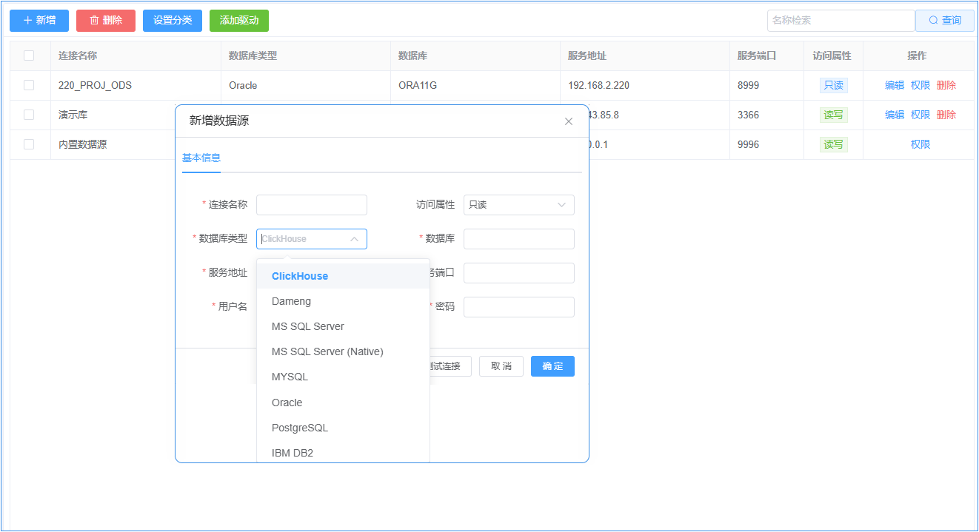Click 权限 link for 220_PROJ_ODS row

pos(920,85)
